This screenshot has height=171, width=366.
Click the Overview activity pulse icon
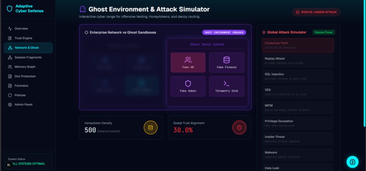tap(10, 29)
